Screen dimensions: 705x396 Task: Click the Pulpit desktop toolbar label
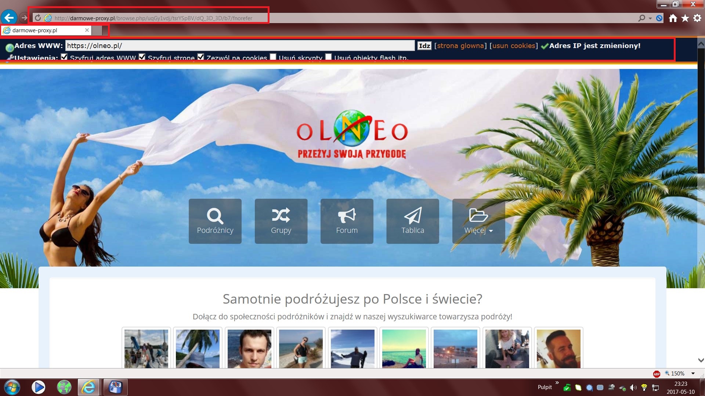(x=545, y=387)
